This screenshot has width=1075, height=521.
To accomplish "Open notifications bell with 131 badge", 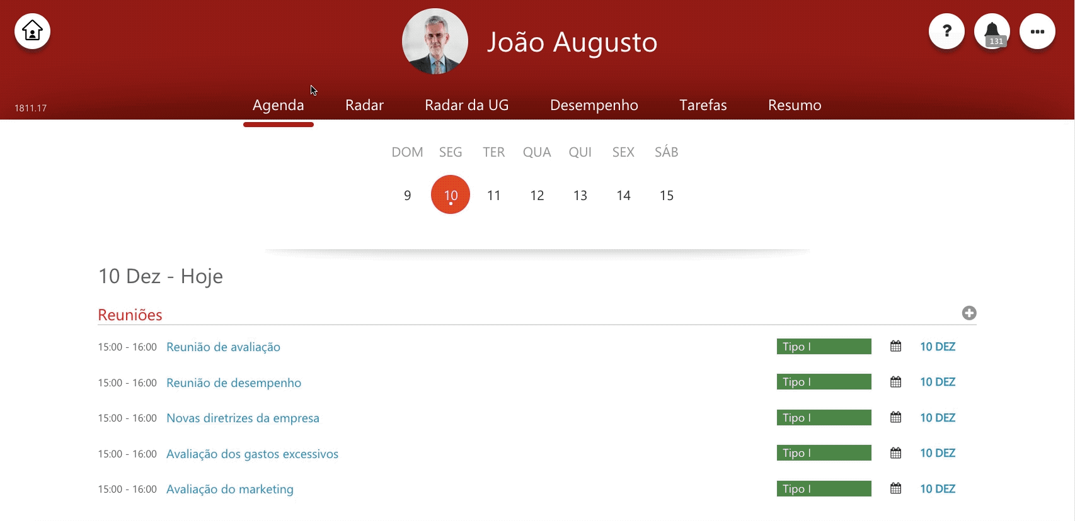I will [x=992, y=31].
